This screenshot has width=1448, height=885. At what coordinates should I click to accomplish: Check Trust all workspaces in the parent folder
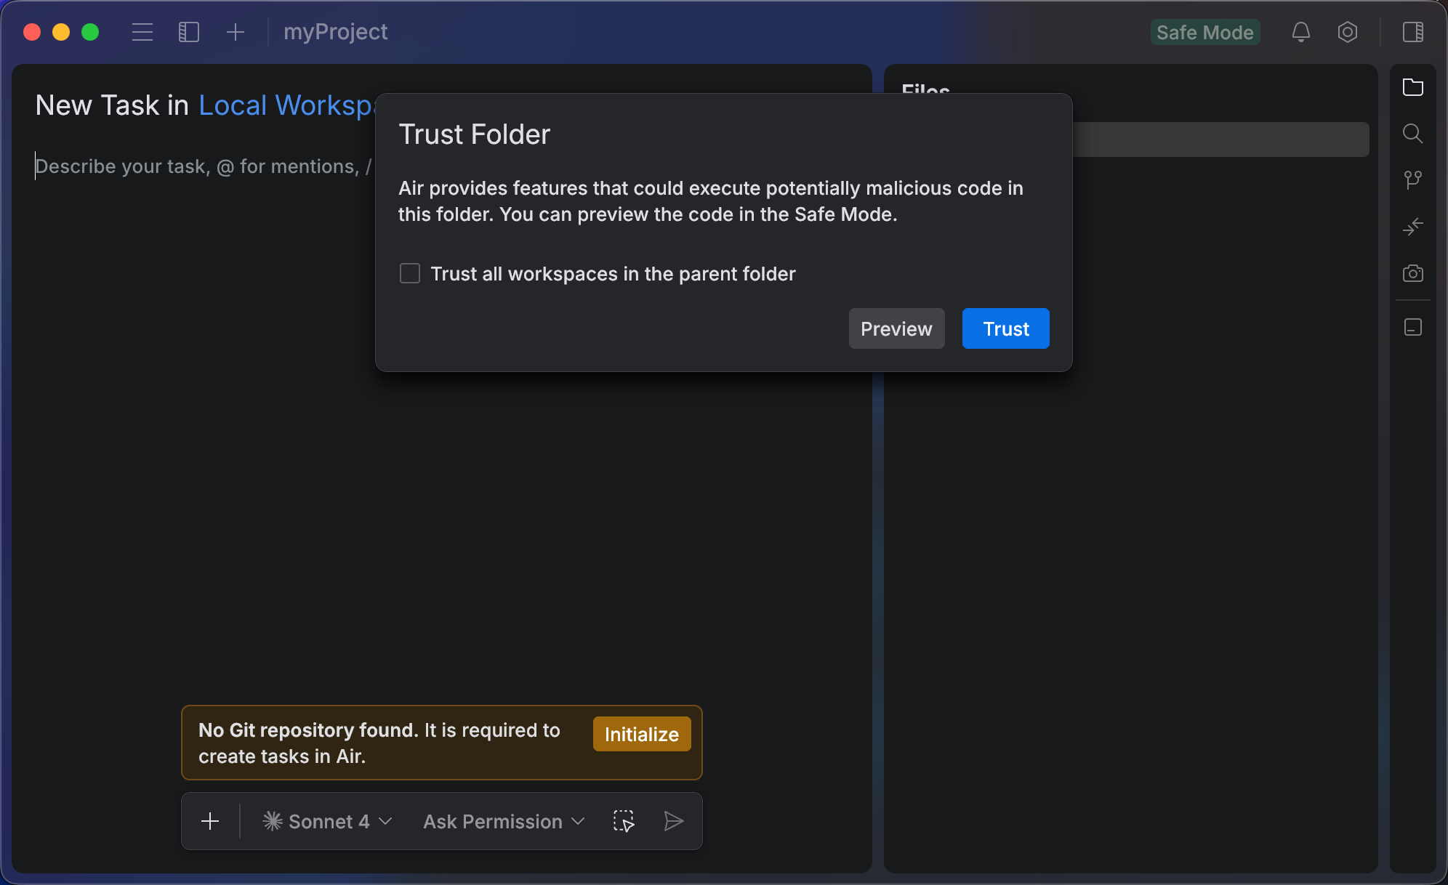[x=410, y=273]
